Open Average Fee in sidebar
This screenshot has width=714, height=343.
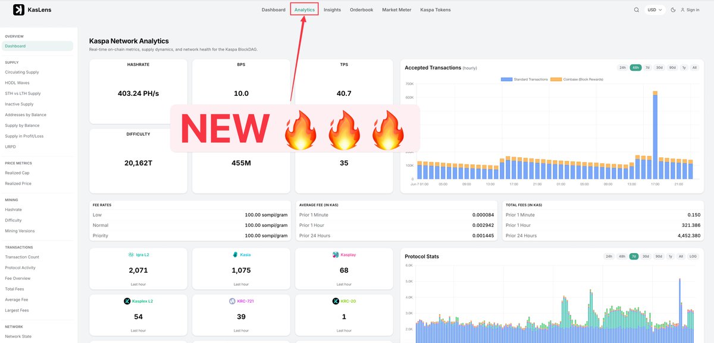tap(17, 300)
